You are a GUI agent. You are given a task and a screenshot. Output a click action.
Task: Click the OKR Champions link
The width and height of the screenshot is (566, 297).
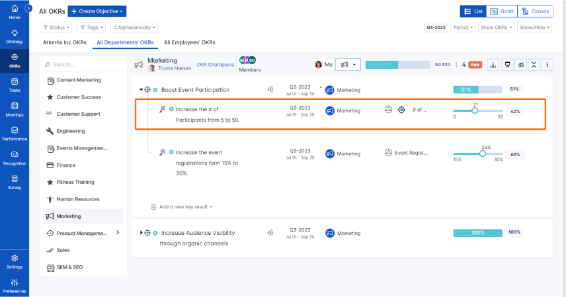point(215,65)
